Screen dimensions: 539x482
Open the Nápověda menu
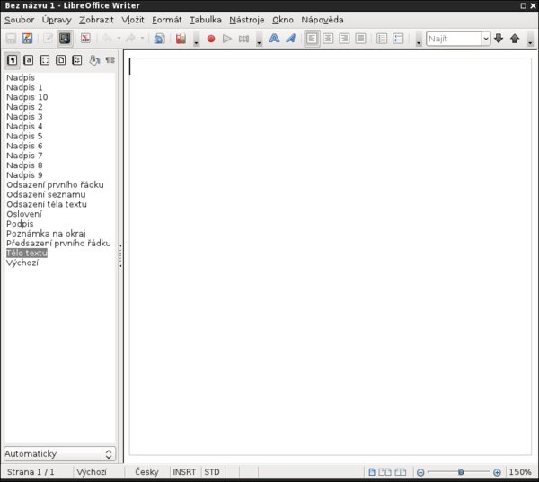click(x=323, y=20)
